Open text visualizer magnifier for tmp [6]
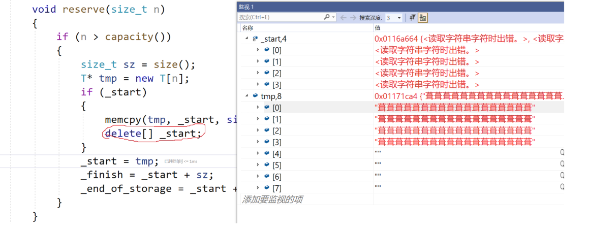Image resolution: width=589 pixels, height=233 pixels. 562,175
